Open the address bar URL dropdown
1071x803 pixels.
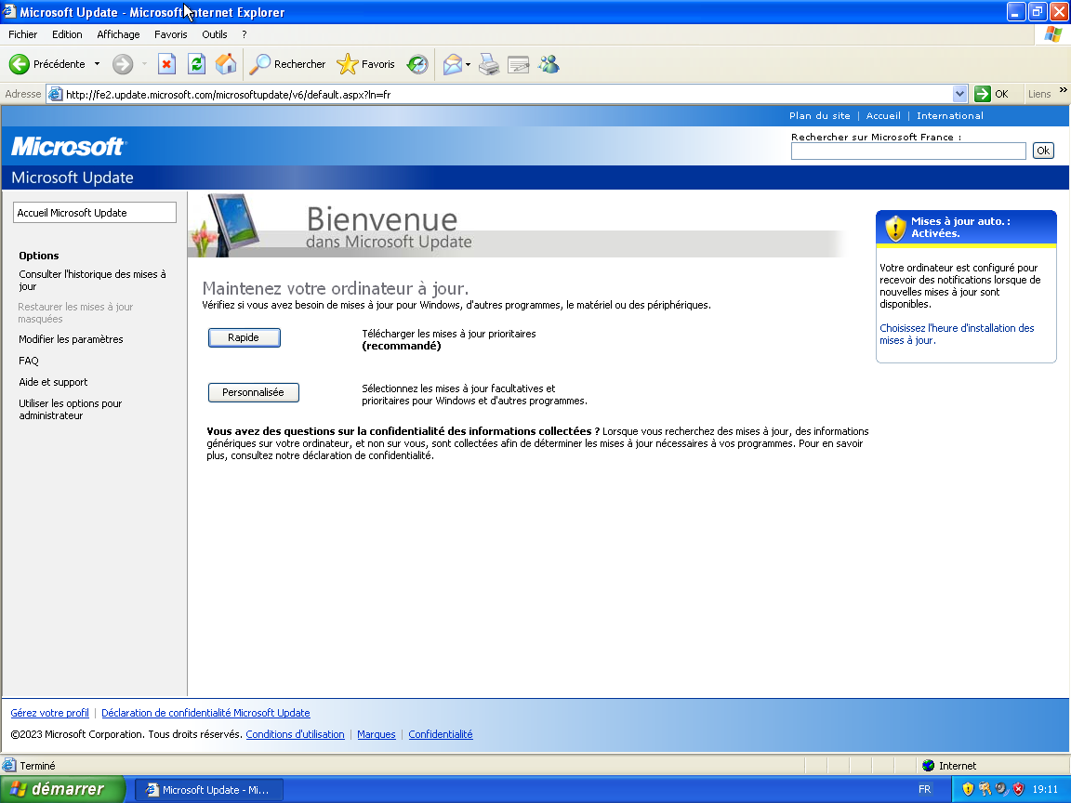959,94
